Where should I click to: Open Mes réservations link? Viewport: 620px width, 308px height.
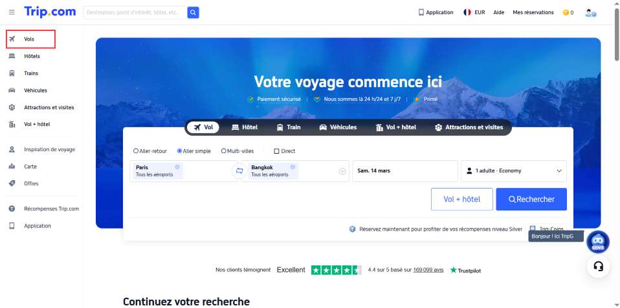(x=533, y=12)
